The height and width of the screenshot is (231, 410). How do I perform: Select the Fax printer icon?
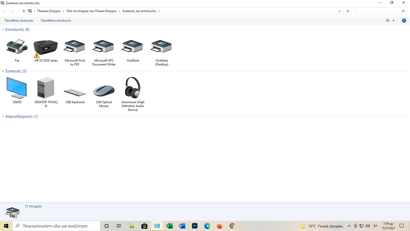click(17, 47)
